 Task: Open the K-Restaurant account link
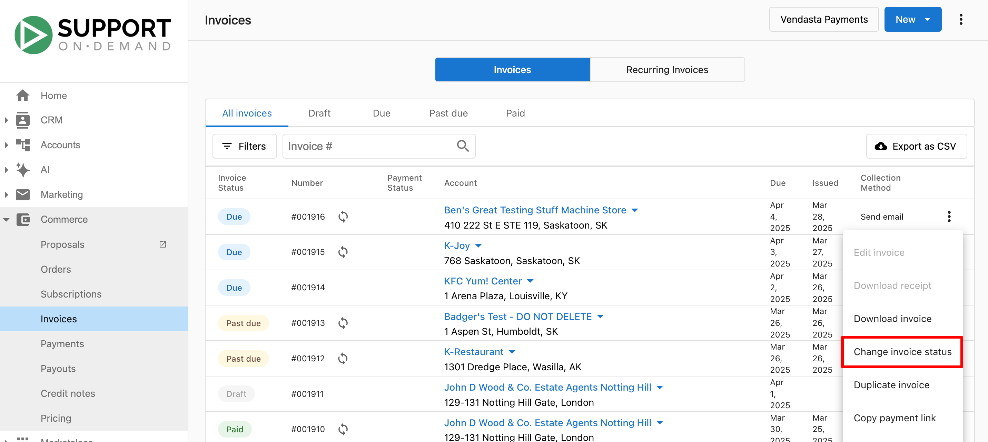click(x=473, y=352)
